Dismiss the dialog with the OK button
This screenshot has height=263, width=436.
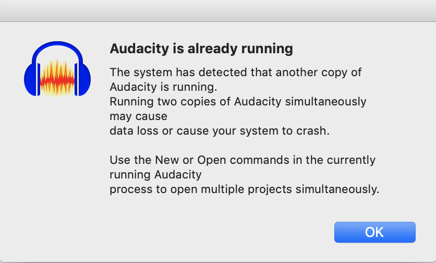tap(375, 232)
